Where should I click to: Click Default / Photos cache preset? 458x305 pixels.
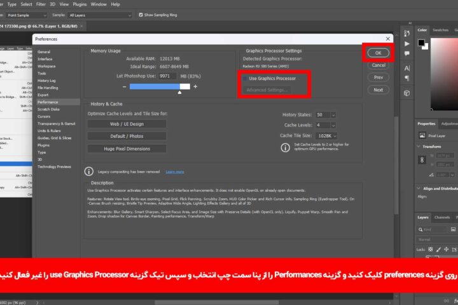tap(127, 137)
